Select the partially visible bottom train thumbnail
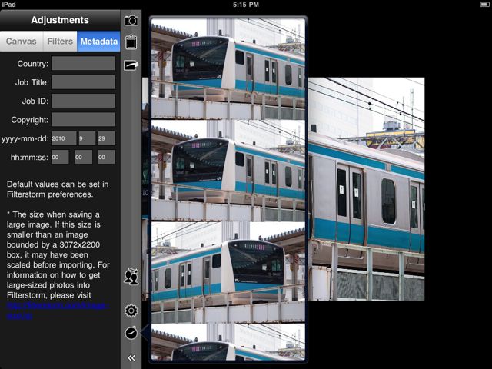492x369 pixels. point(228,342)
